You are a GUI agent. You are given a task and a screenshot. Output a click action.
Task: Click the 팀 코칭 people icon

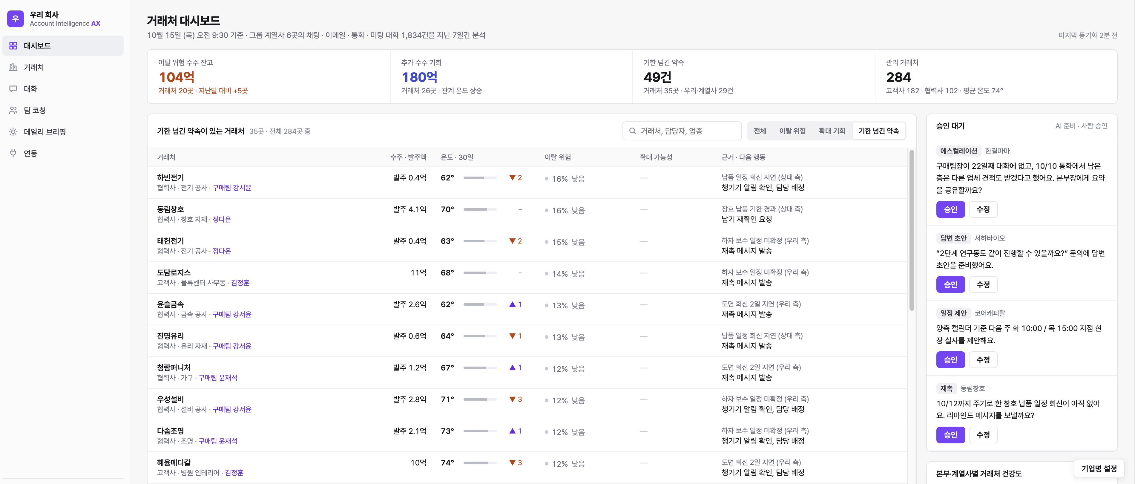[x=13, y=110]
